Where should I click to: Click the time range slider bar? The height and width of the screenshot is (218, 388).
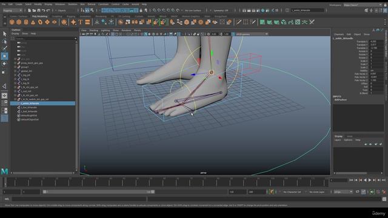(98, 192)
